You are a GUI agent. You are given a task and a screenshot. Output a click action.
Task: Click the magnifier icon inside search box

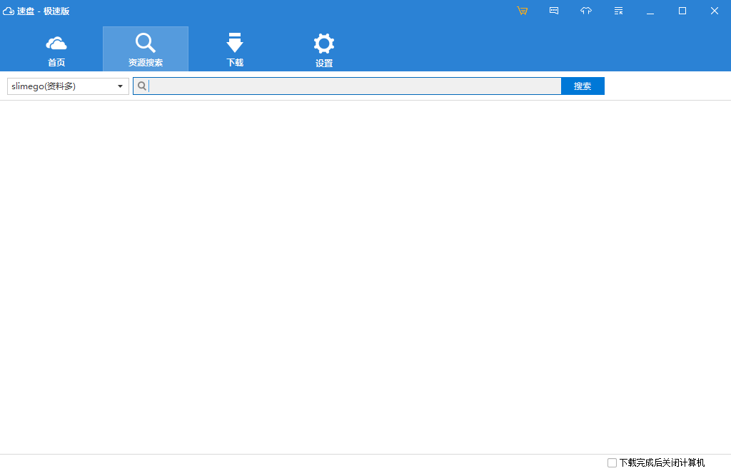click(x=142, y=86)
